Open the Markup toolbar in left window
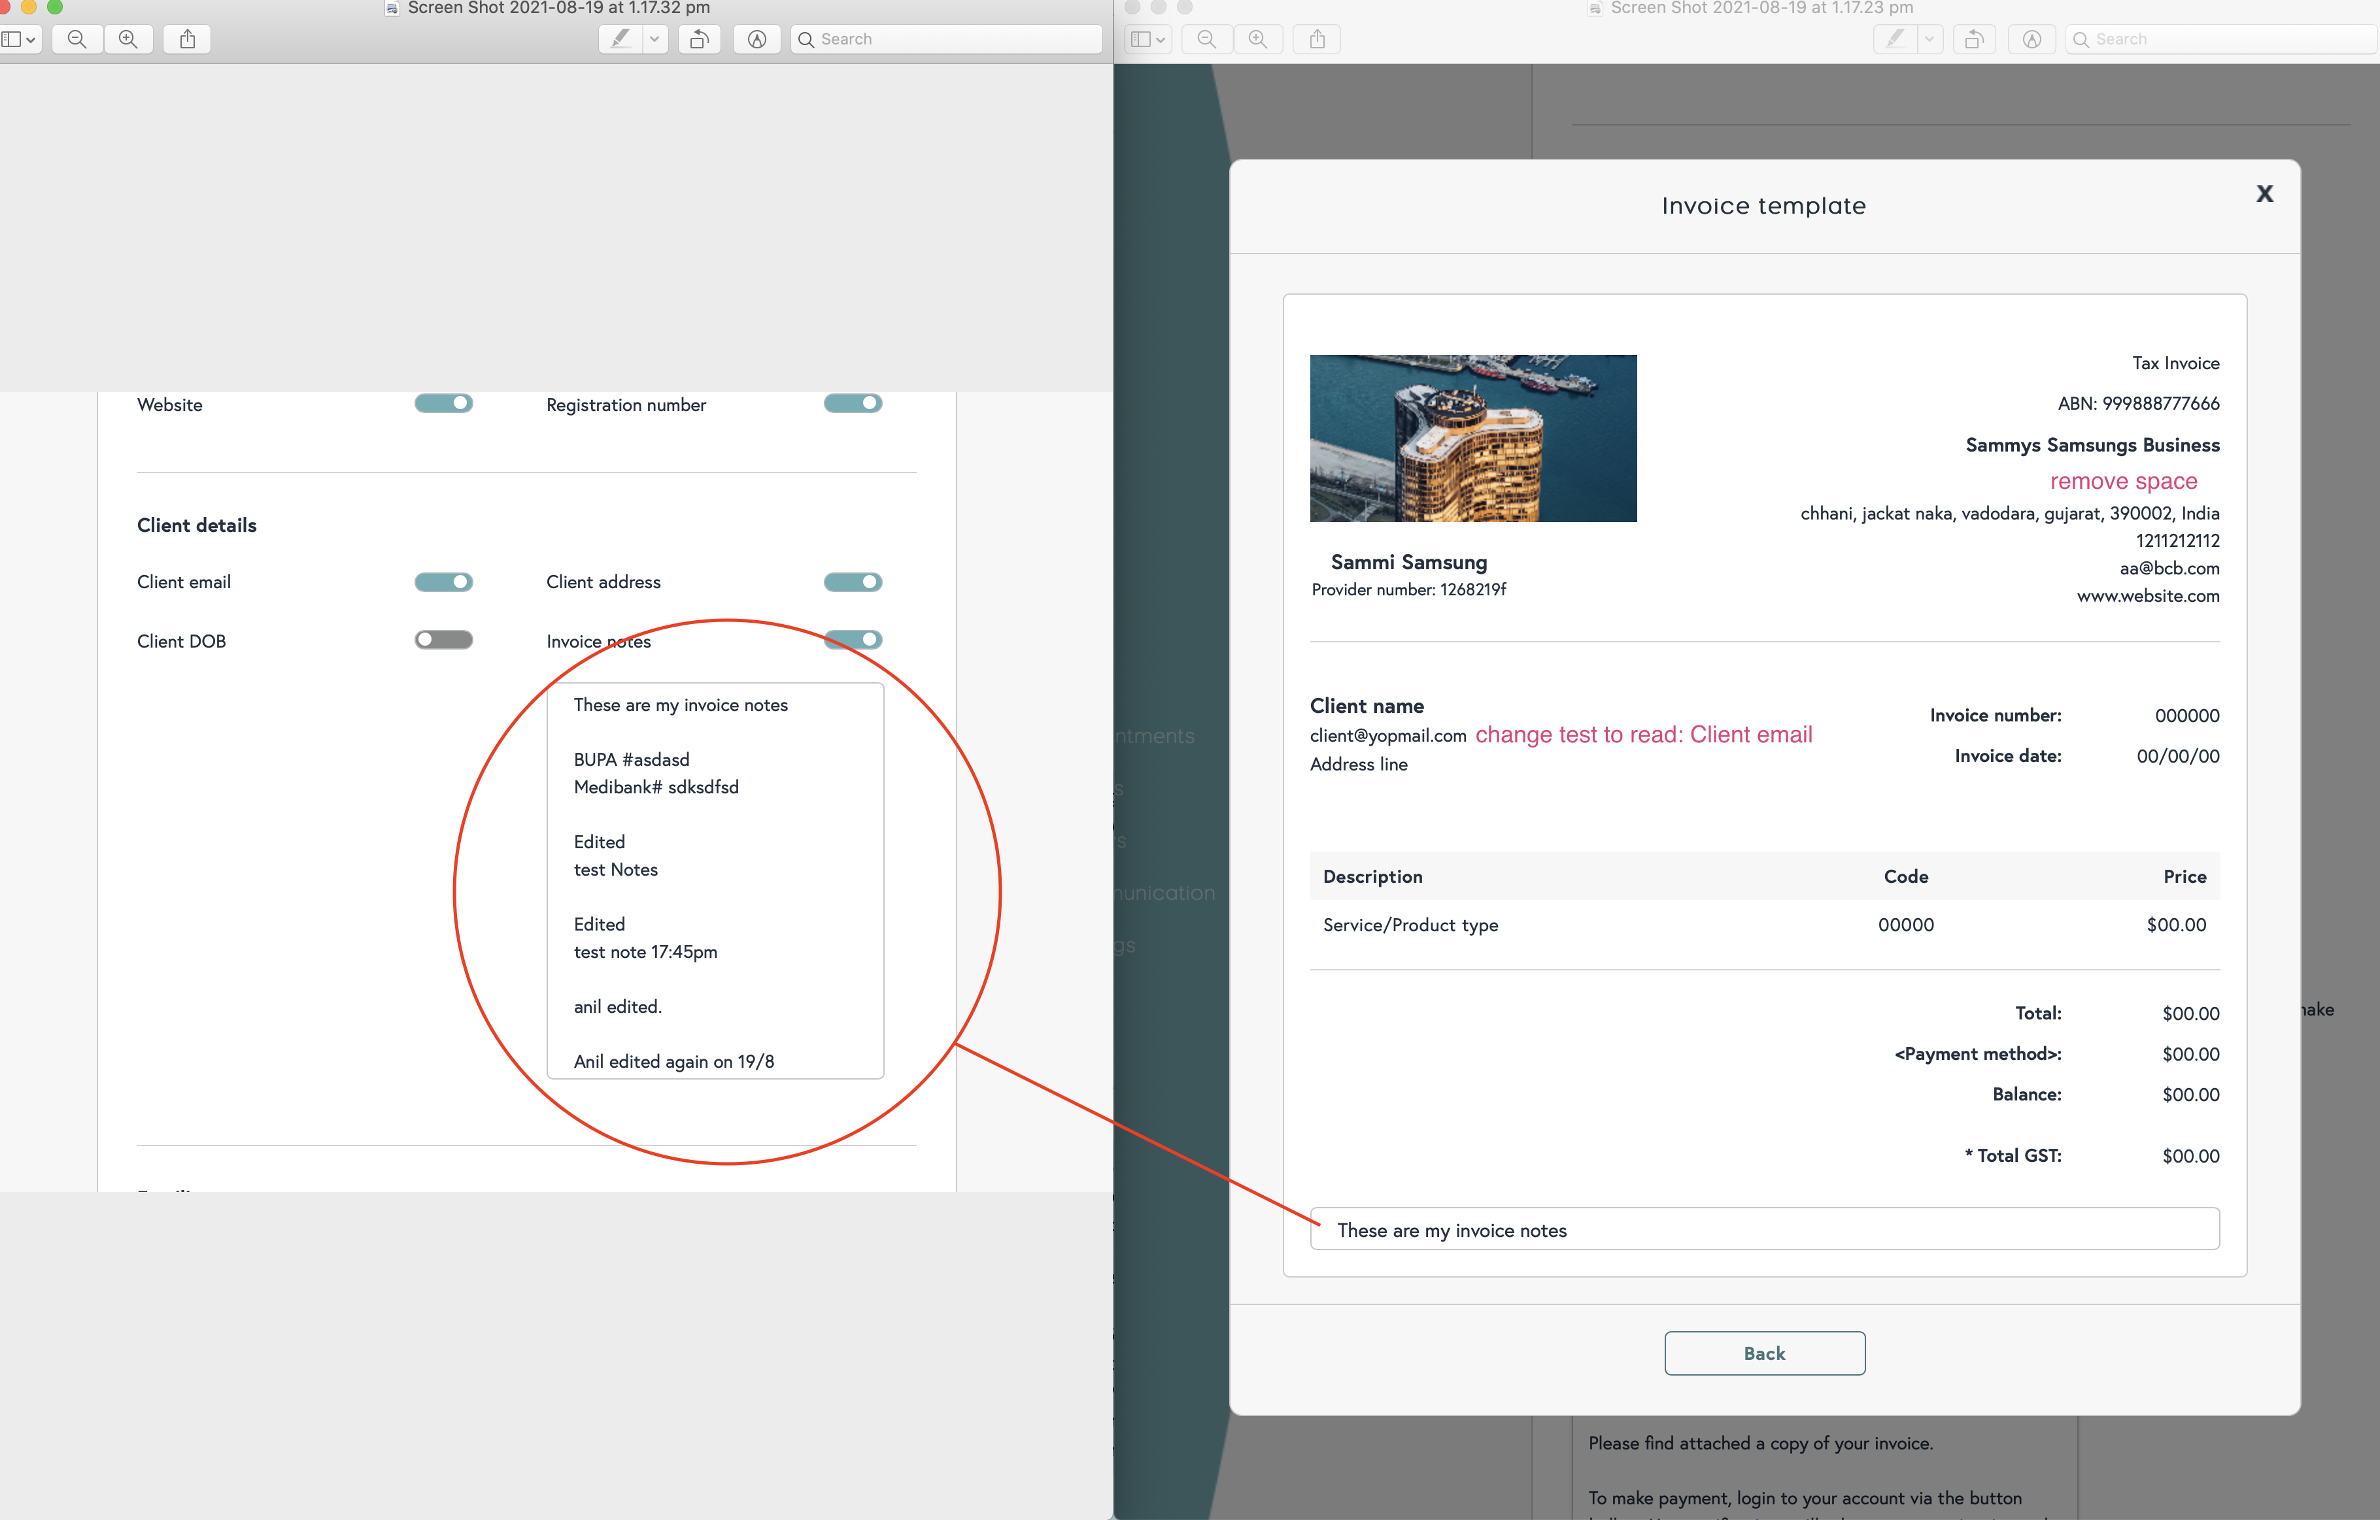 (x=757, y=39)
